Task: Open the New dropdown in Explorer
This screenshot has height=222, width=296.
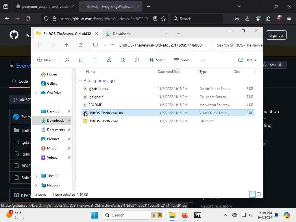Action: [46, 60]
